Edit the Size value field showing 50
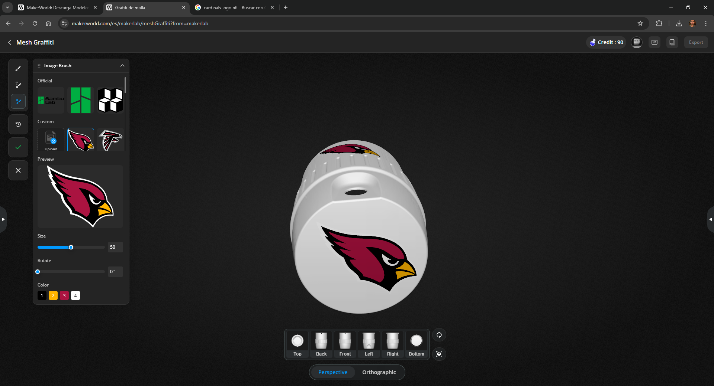 (115, 247)
